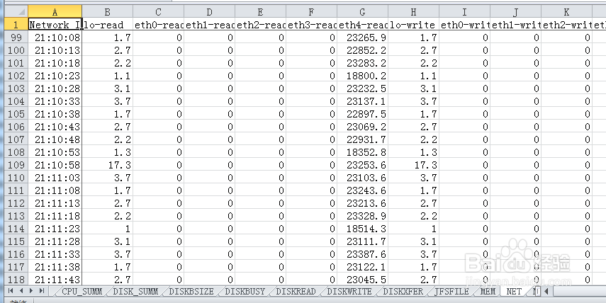Screen dimensions: 606x303
Task: Click the 'lo-write' header cell
Action: 413,24
